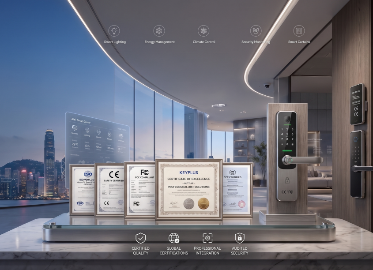373x270 pixels.
Task: Click the AIoT Smart Center holographic panel
Action: (98, 138)
